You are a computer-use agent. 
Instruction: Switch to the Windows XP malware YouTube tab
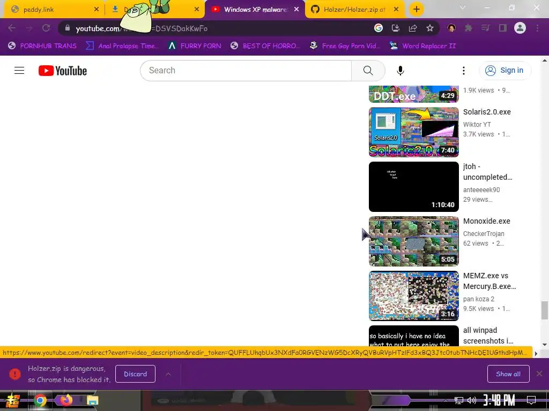(x=255, y=10)
